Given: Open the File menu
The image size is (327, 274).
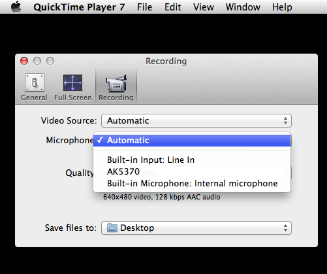Looking at the screenshot, I should click(144, 7).
